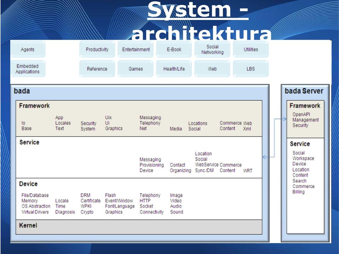Click the 'WPKI' entry in Device
Screen dimensions: 339x254
(x=86, y=206)
